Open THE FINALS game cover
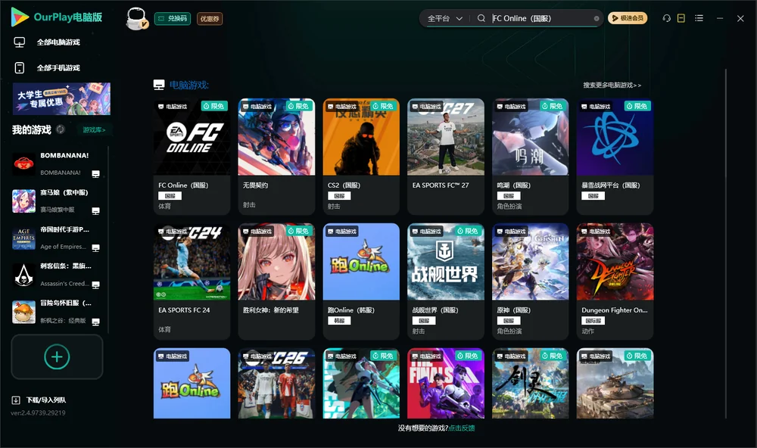 (x=446, y=384)
